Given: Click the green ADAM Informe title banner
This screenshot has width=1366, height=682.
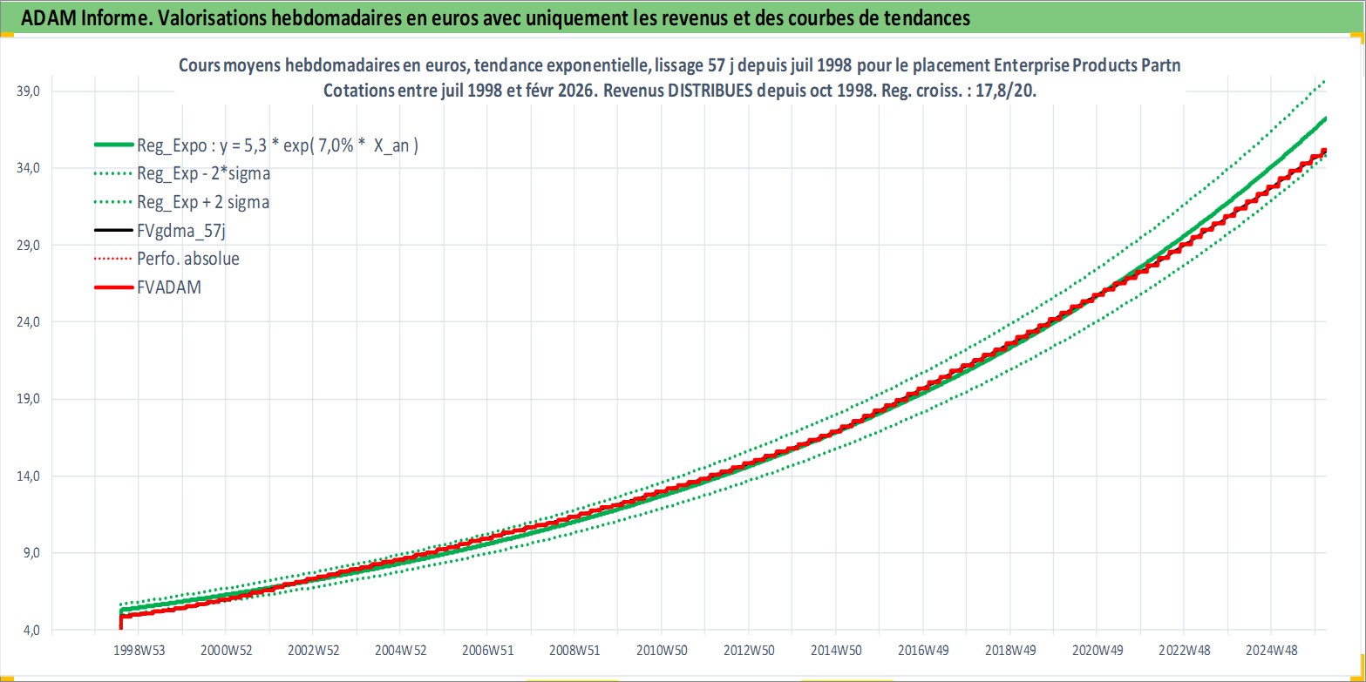Looking at the screenshot, I should point(683,17).
